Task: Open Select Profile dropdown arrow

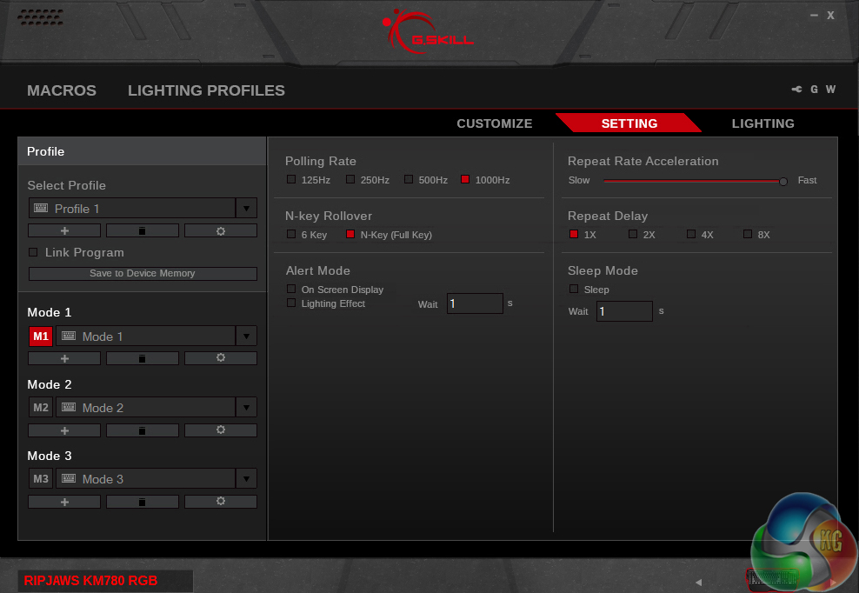Action: point(247,209)
